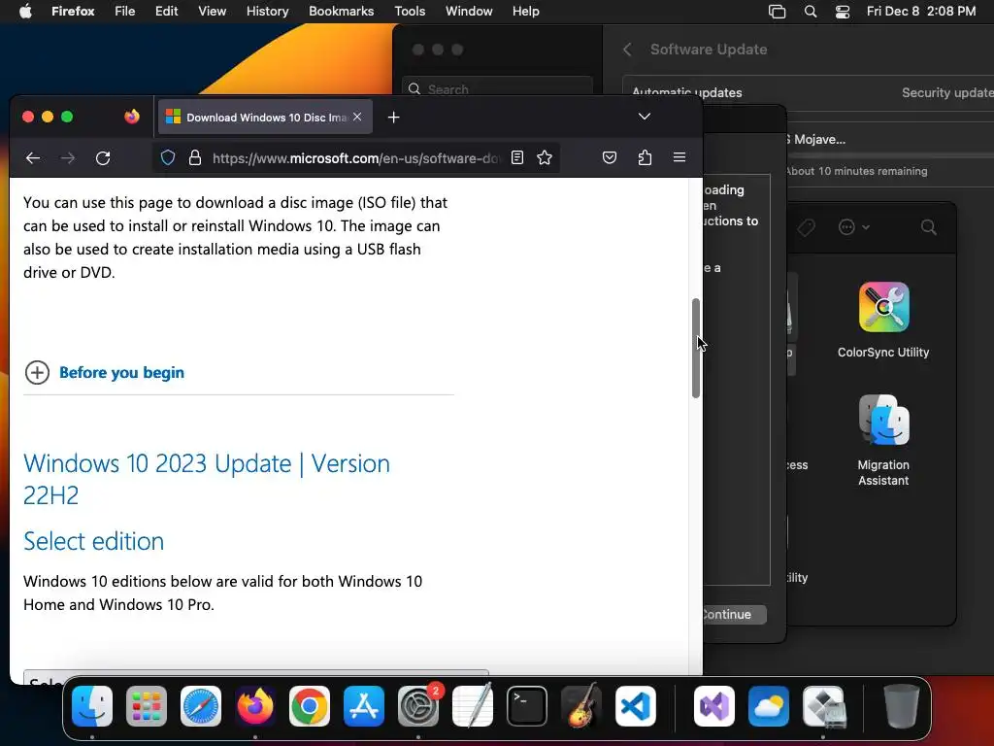This screenshot has width=994, height=746.
Task: Open the Help menu
Action: pyautogui.click(x=525, y=12)
